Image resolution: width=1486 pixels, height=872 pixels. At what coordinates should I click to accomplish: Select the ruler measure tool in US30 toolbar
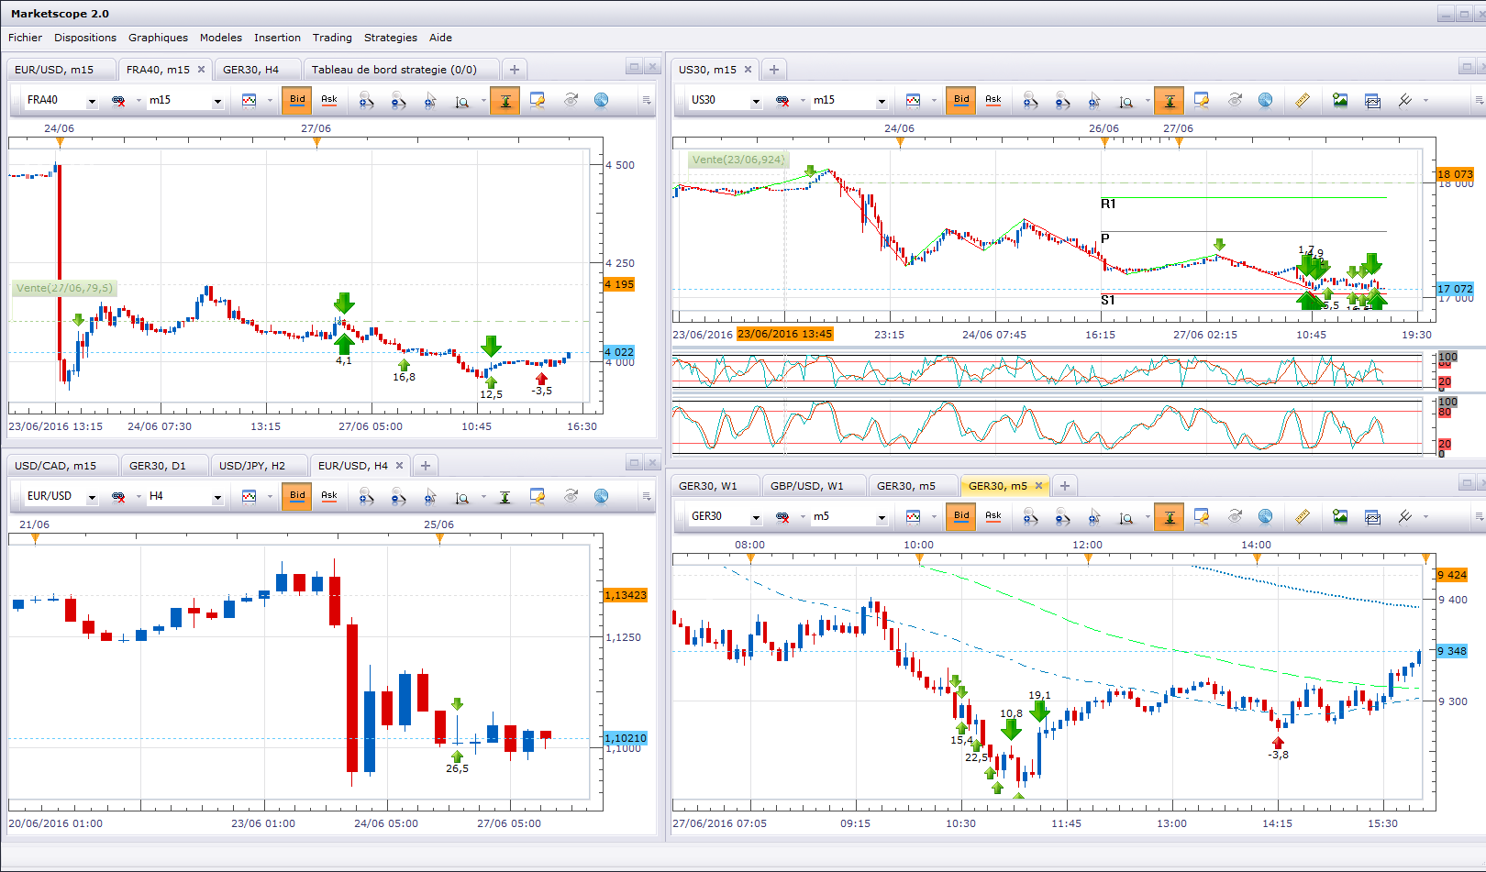[1302, 101]
